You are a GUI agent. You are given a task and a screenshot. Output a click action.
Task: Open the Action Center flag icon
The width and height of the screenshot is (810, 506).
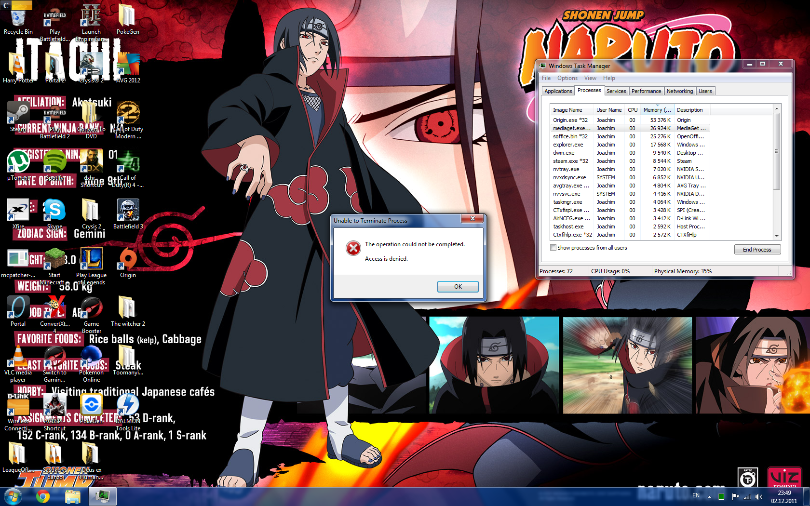pos(735,496)
